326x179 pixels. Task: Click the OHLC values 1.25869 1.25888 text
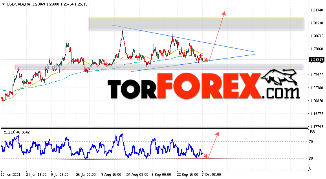(46, 4)
